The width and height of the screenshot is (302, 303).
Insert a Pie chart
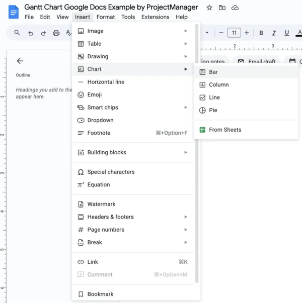point(246,111)
